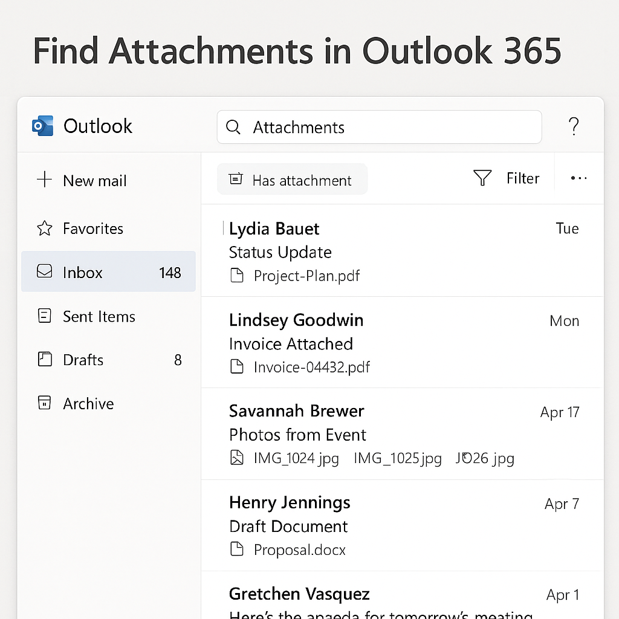Image resolution: width=619 pixels, height=619 pixels.
Task: Click the Draft Document subject
Action: tap(288, 527)
